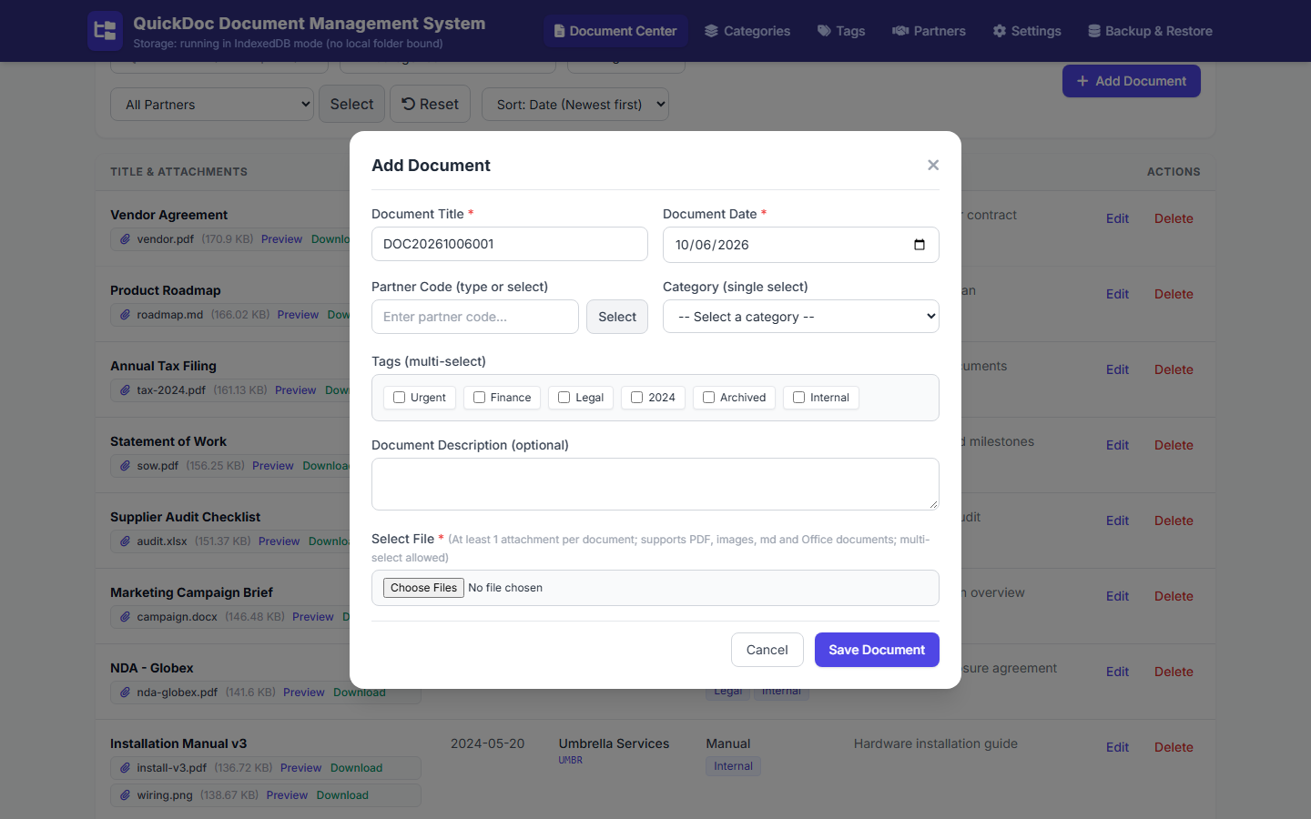The width and height of the screenshot is (1311, 819).
Task: Edit the Marketing Campaign Brief row
Action: click(x=1117, y=596)
